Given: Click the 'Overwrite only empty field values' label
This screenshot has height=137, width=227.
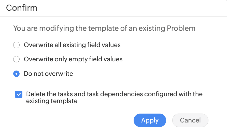Looking at the screenshot, I should tap(73, 60).
